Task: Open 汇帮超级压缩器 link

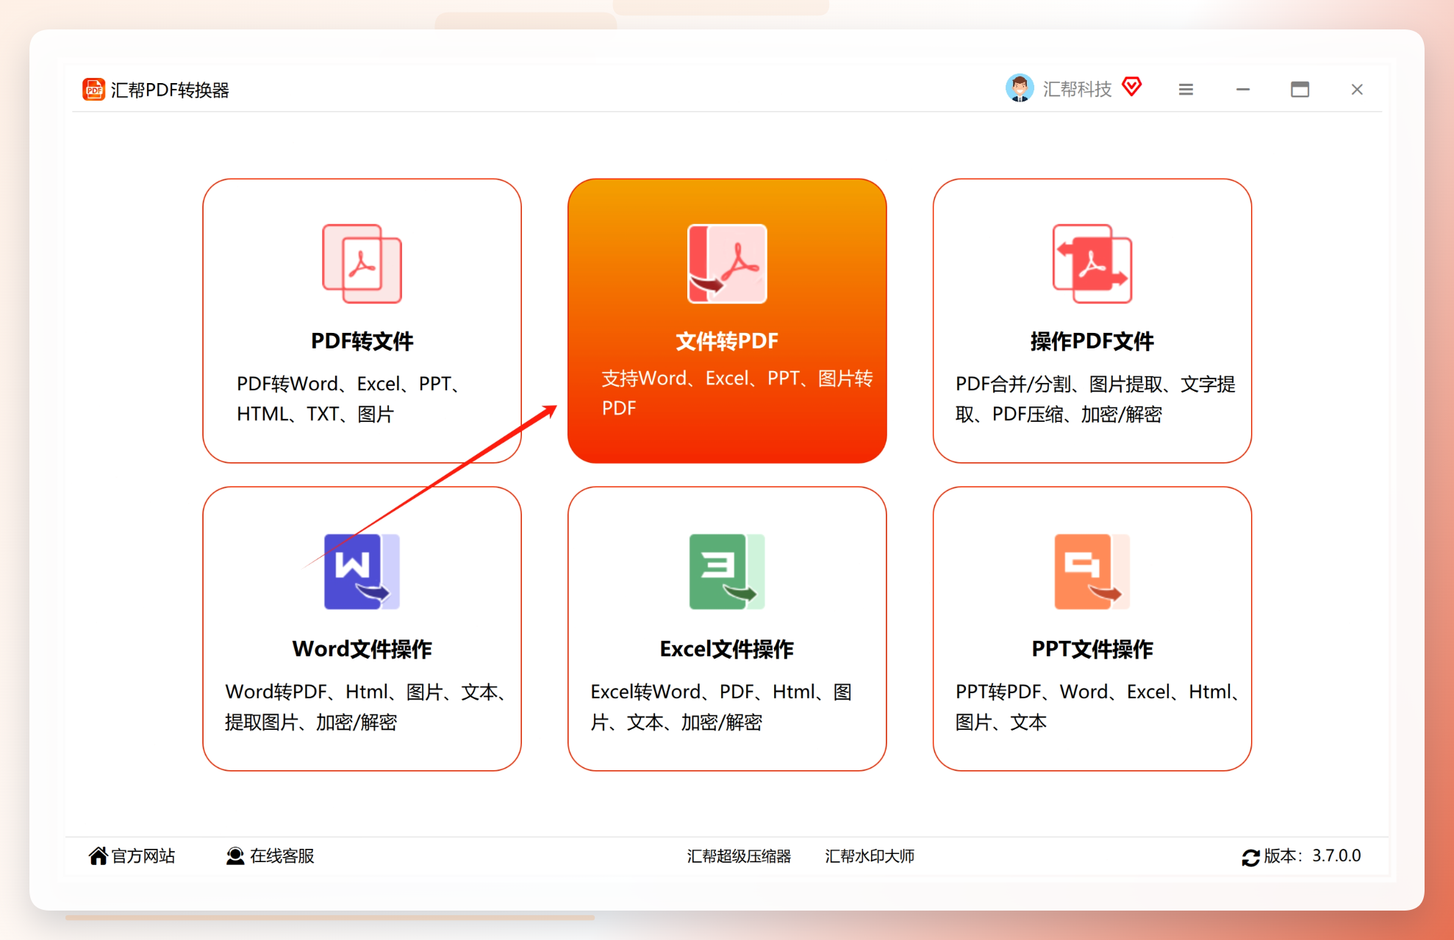Action: (739, 856)
